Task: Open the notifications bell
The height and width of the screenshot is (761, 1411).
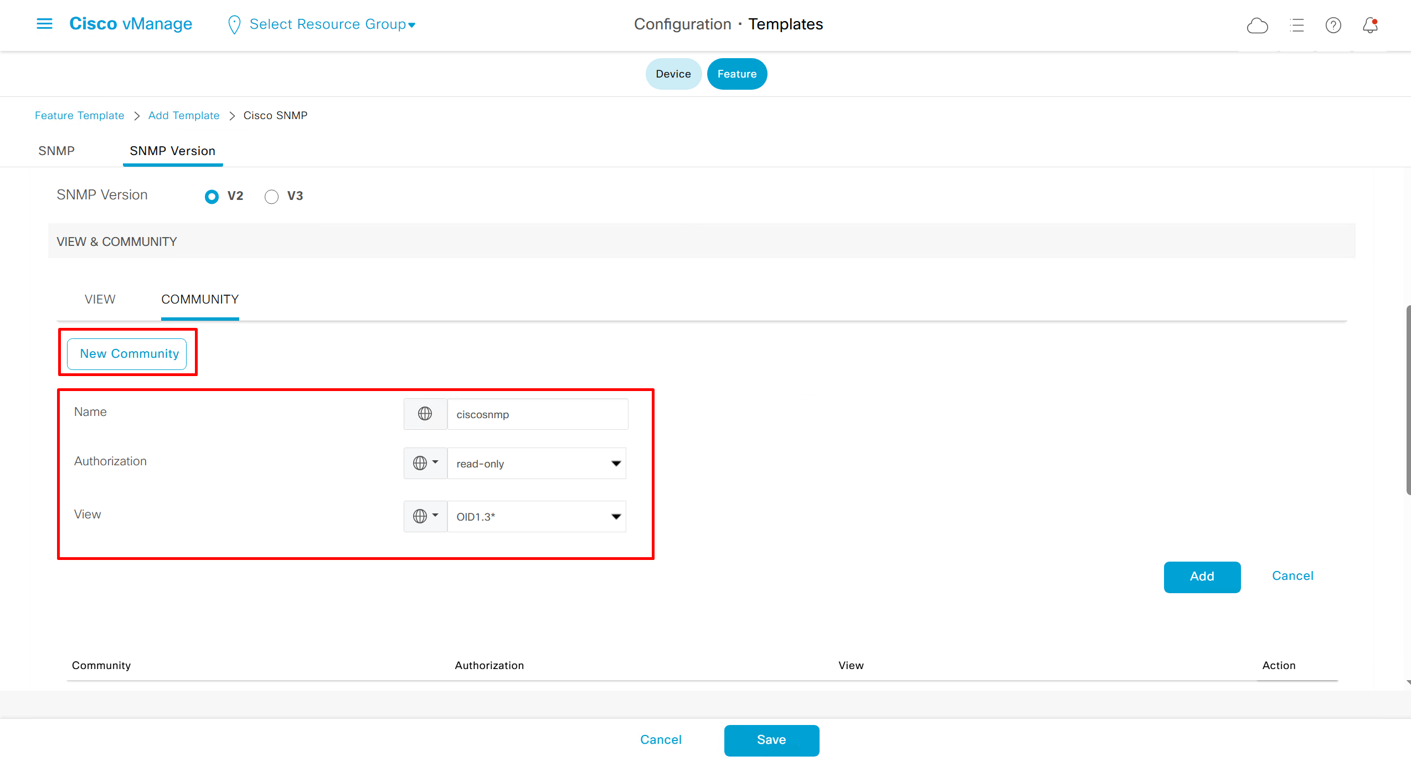Action: coord(1370,25)
